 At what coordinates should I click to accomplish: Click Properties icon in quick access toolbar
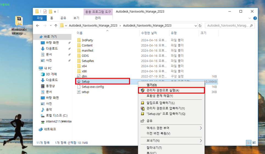45,11
